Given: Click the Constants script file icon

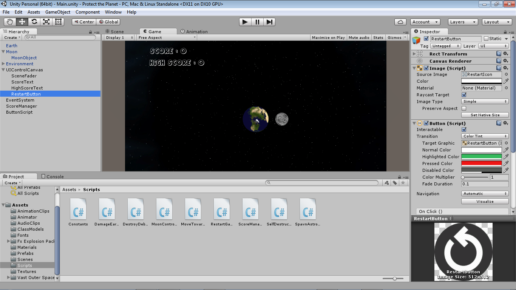Looking at the screenshot, I should 78,208.
